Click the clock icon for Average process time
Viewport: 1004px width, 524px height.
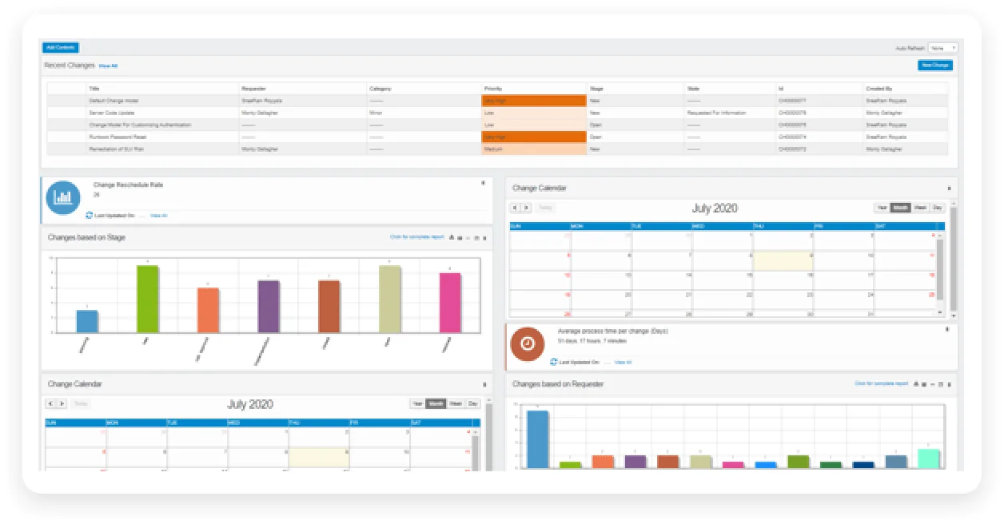tap(528, 343)
